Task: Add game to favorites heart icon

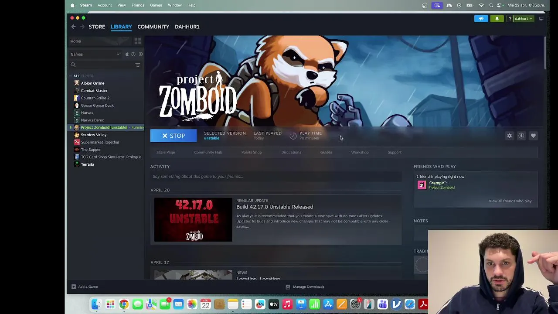Action: (533, 136)
